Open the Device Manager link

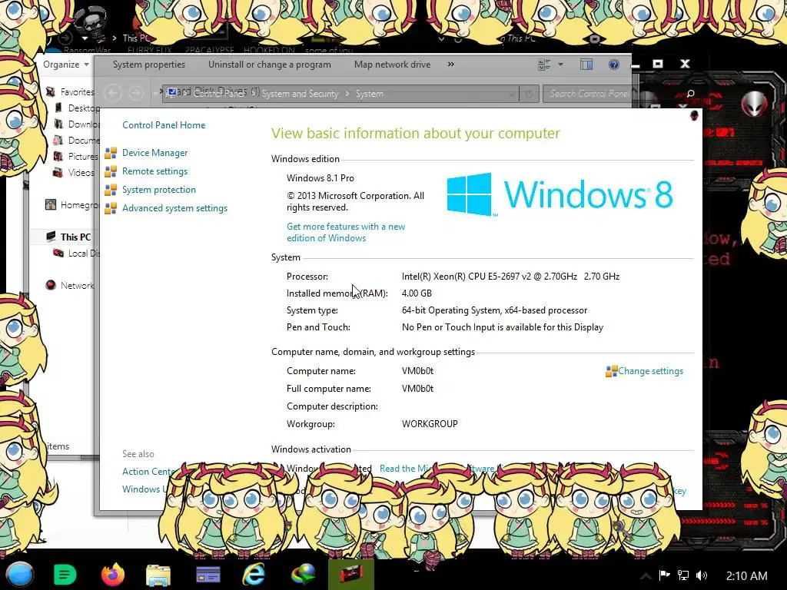tap(154, 153)
